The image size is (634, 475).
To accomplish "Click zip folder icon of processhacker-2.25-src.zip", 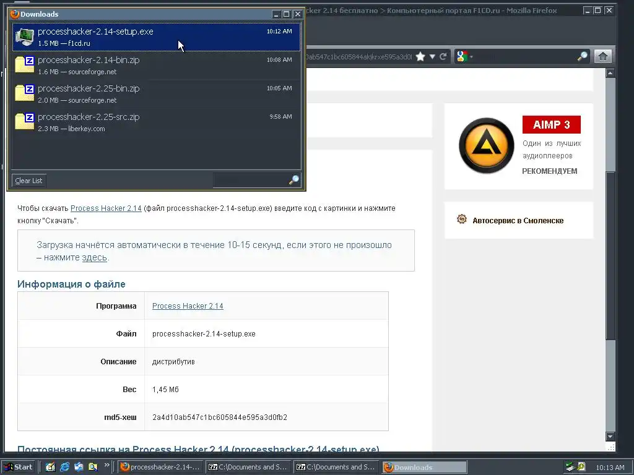I will (x=24, y=122).
